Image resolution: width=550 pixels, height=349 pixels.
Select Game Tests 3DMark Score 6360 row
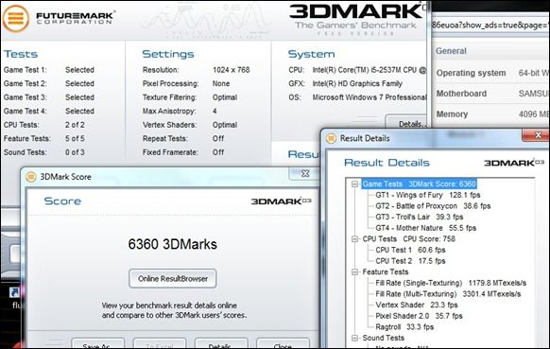(x=420, y=184)
